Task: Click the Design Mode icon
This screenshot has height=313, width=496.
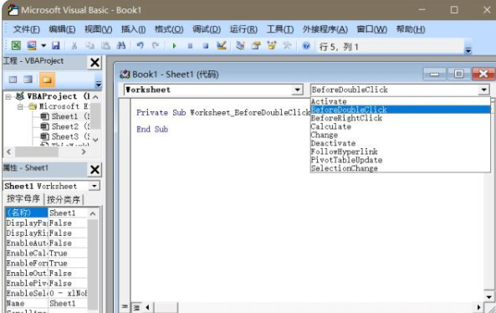Action: pyautogui.click(x=222, y=45)
